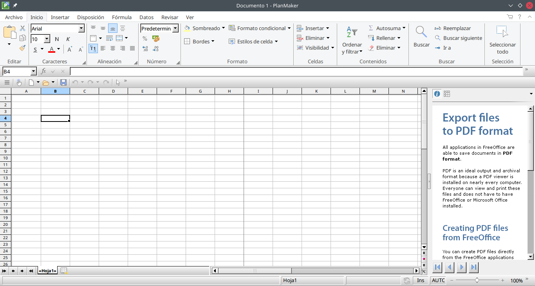Click the insert sheet icon beside Hoja1
Viewport: 535px width, 286px height.
[x=64, y=271]
